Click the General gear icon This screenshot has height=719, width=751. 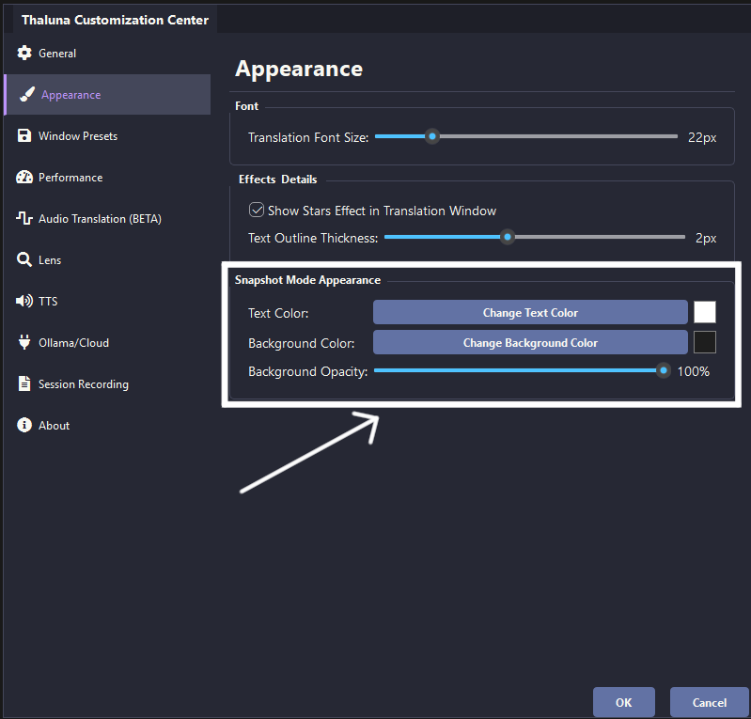pyautogui.click(x=24, y=54)
